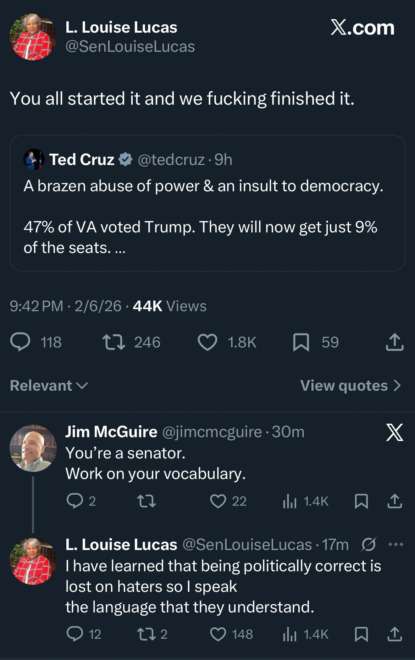
Task: Bookmark Jim McGuire's reply
Action: click(x=361, y=501)
